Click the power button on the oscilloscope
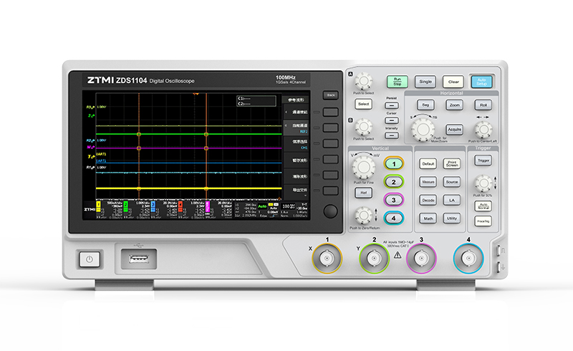 tap(90, 259)
